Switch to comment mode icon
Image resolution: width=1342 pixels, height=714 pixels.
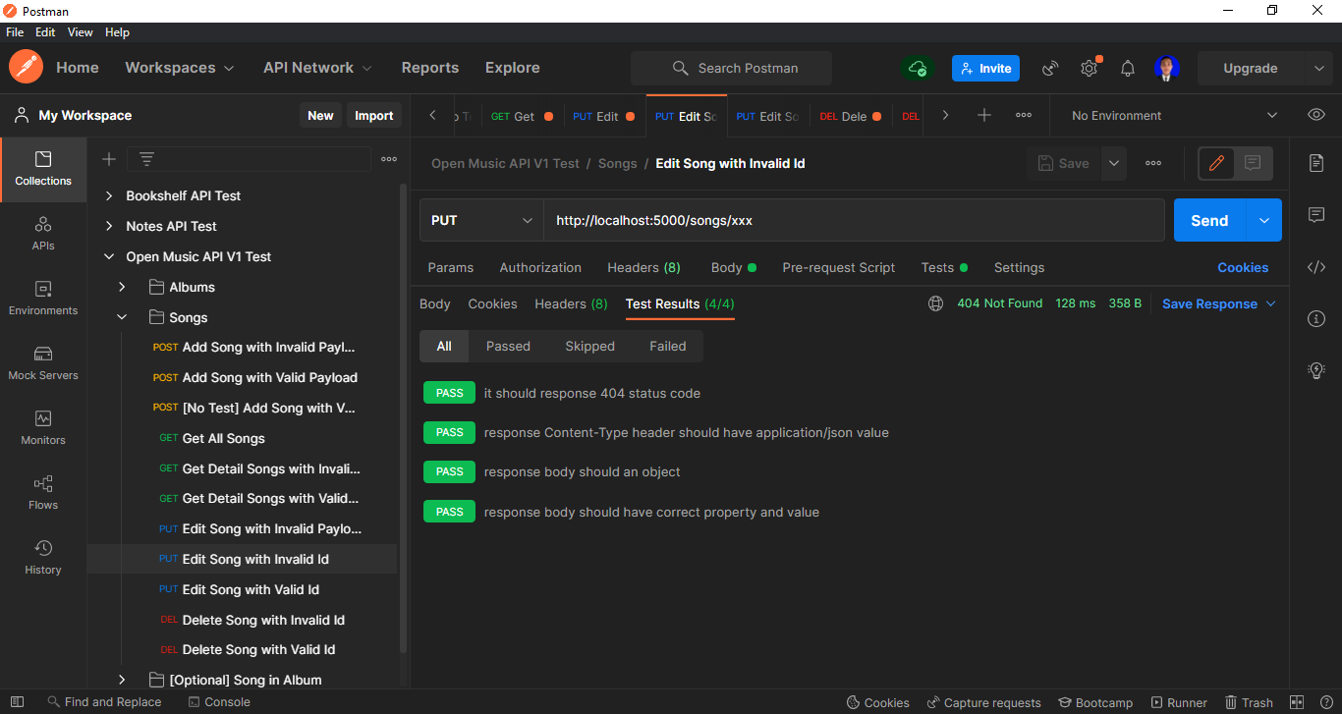1252,163
